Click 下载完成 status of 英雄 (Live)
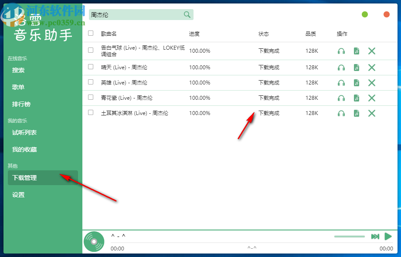This screenshot has height=257, width=401. point(269,83)
